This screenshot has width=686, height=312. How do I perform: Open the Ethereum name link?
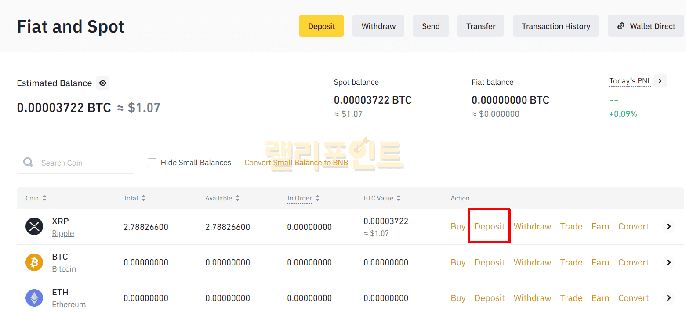pos(69,305)
